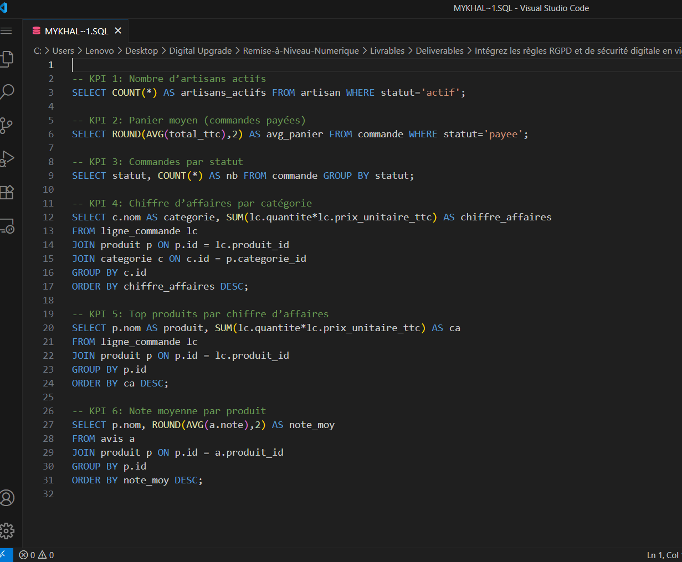Click the VS Code logo in title bar

3,8
